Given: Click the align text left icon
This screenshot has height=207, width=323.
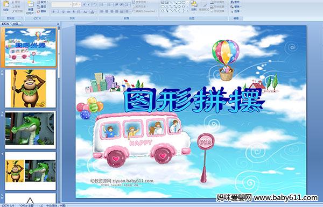Looking at the screenshot, I should coord(102,11).
